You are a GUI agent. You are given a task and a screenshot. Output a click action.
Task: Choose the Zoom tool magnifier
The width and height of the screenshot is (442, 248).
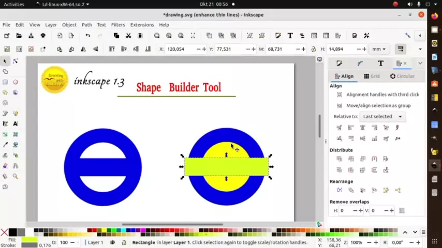tap(16, 176)
